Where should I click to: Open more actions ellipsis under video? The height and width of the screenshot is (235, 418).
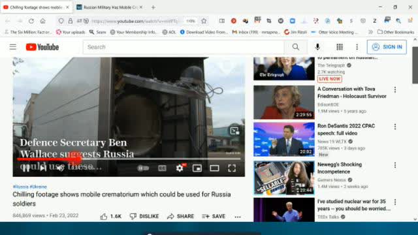(x=238, y=217)
